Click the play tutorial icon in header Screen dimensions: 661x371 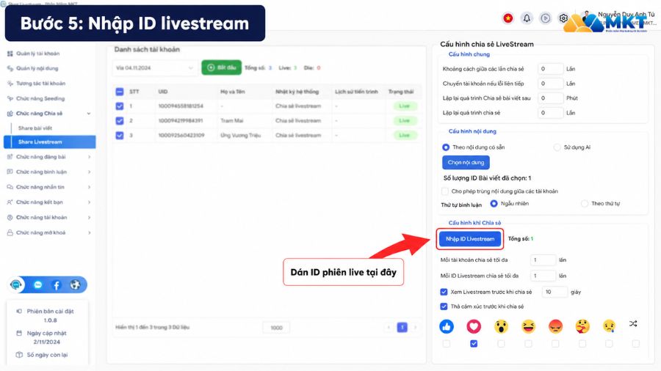tap(545, 18)
